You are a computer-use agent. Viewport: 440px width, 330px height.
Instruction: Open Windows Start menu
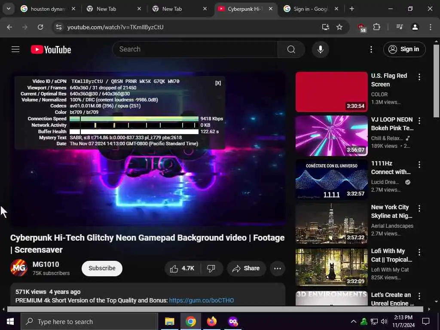point(10,321)
